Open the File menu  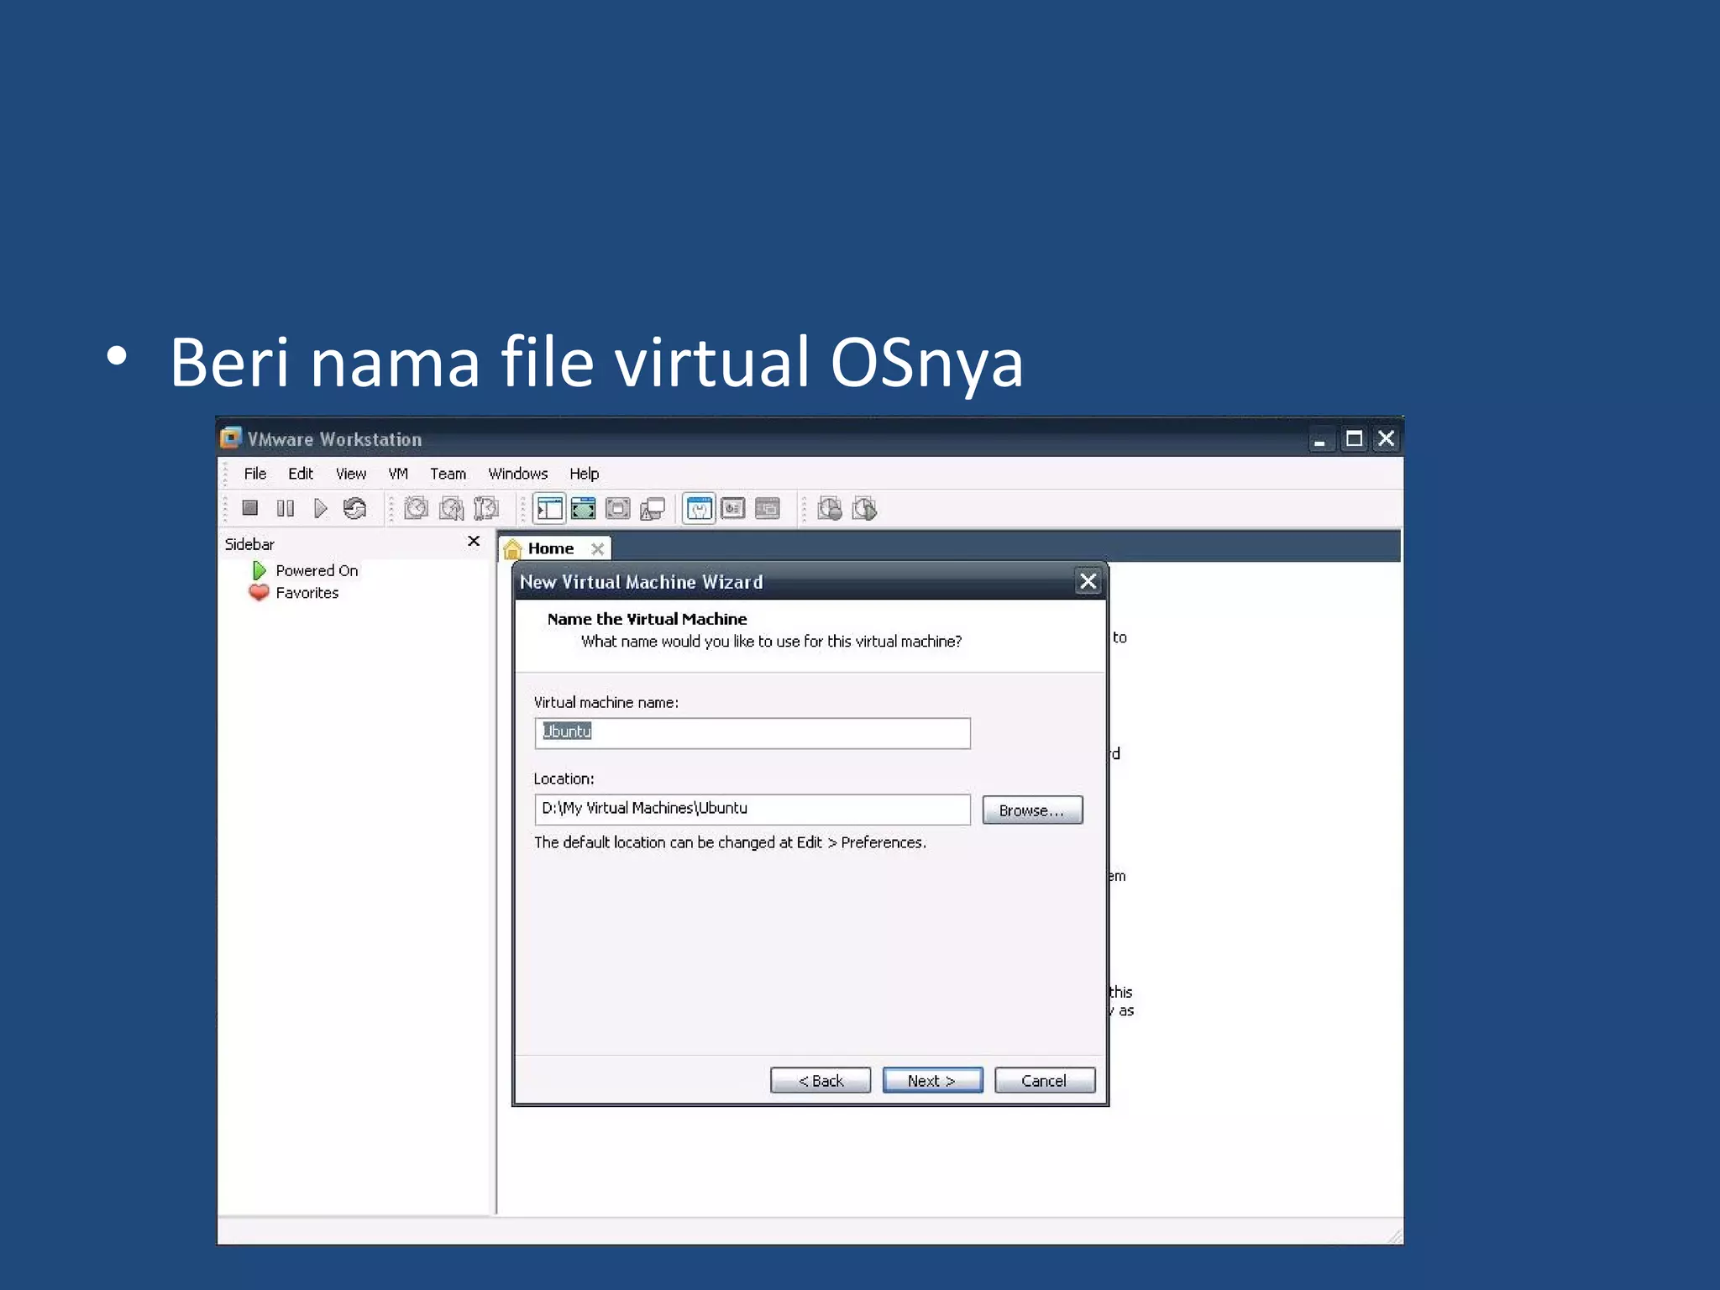(x=255, y=474)
